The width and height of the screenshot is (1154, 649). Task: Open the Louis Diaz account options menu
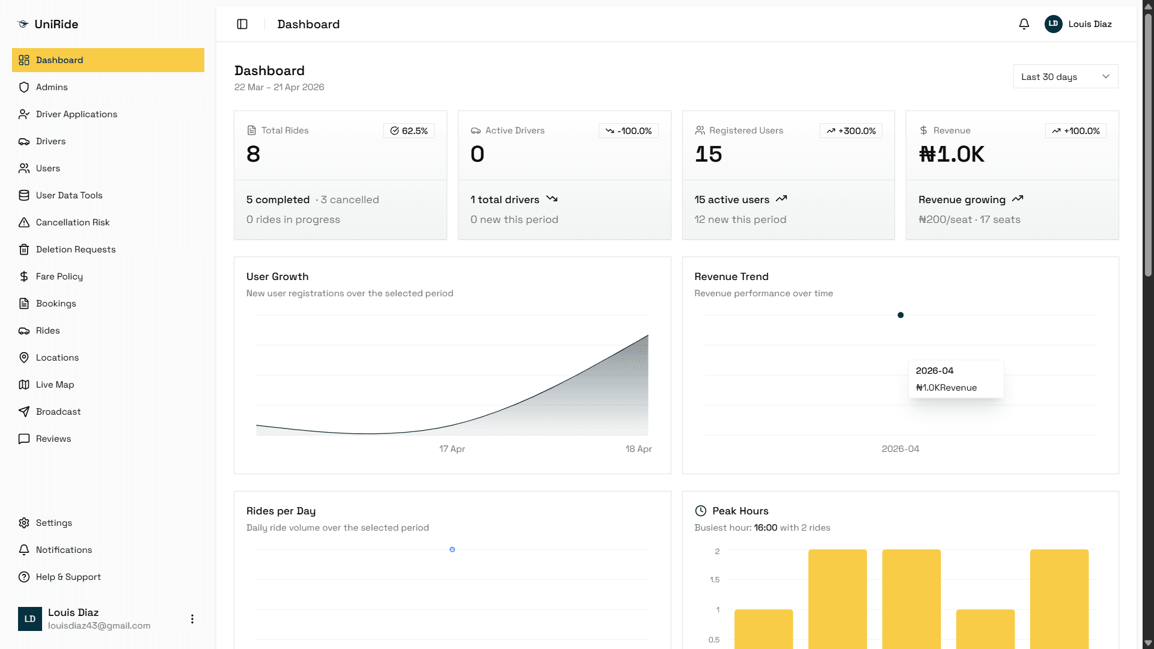coord(192,619)
